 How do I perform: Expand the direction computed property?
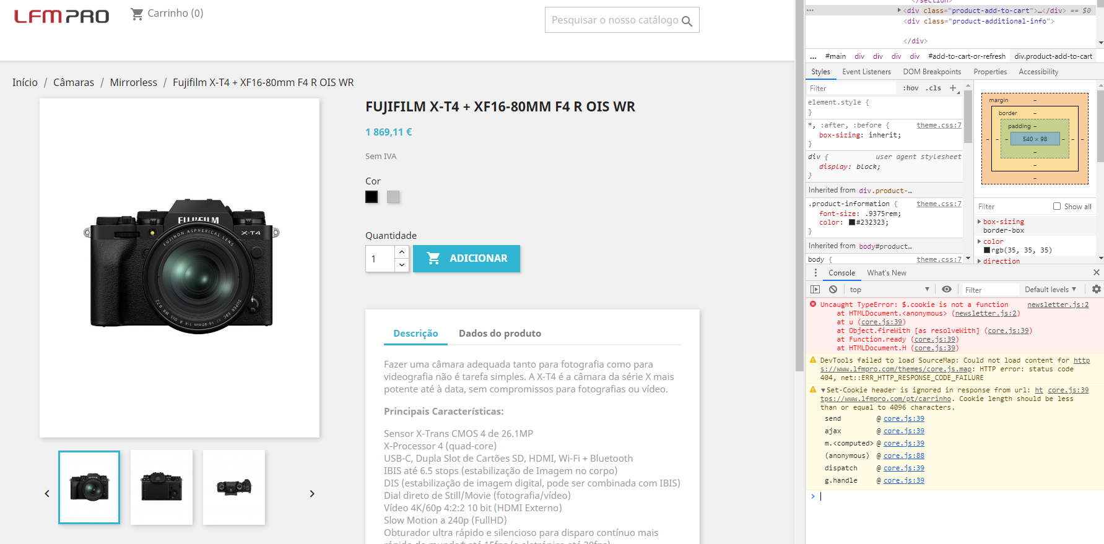click(979, 261)
